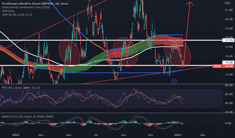Click the Jul label on time axis
235x138 pixels.
[x=96, y=135]
